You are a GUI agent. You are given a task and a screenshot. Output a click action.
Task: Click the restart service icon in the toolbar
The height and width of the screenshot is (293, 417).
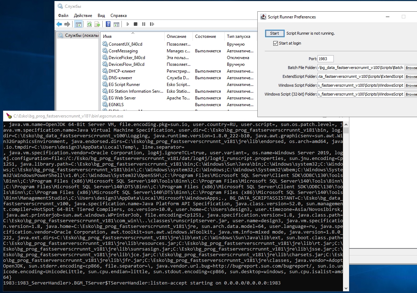click(152, 24)
